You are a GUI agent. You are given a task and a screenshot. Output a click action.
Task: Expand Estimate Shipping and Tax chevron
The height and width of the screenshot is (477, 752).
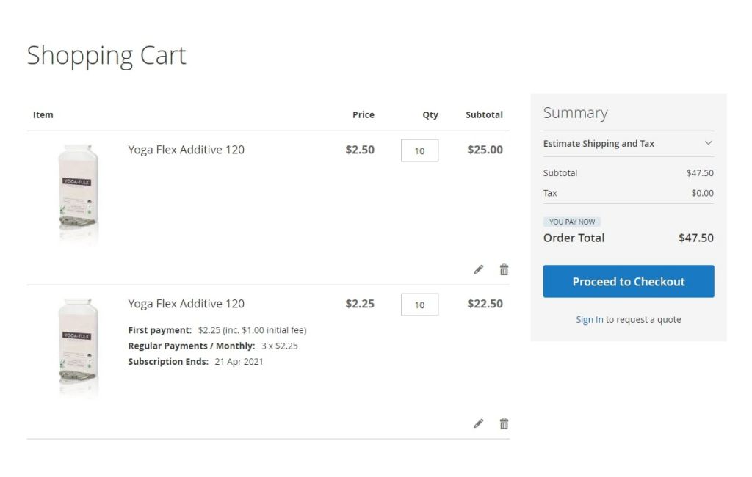709,143
